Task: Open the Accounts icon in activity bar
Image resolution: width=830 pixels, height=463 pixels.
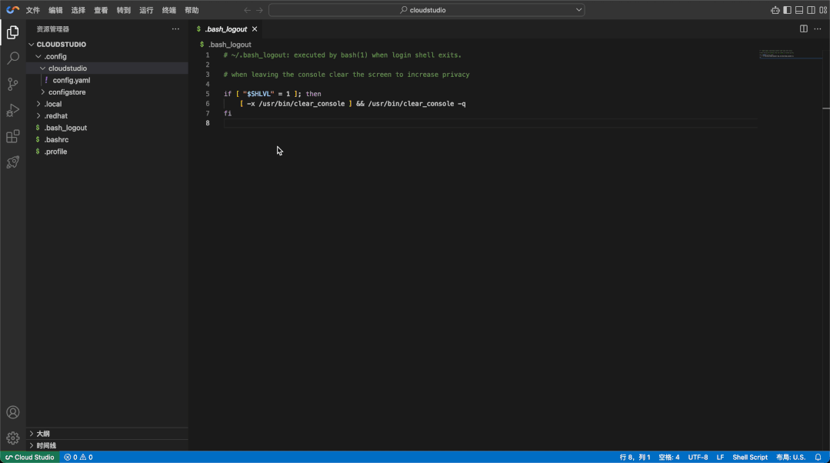Action: coord(13,412)
